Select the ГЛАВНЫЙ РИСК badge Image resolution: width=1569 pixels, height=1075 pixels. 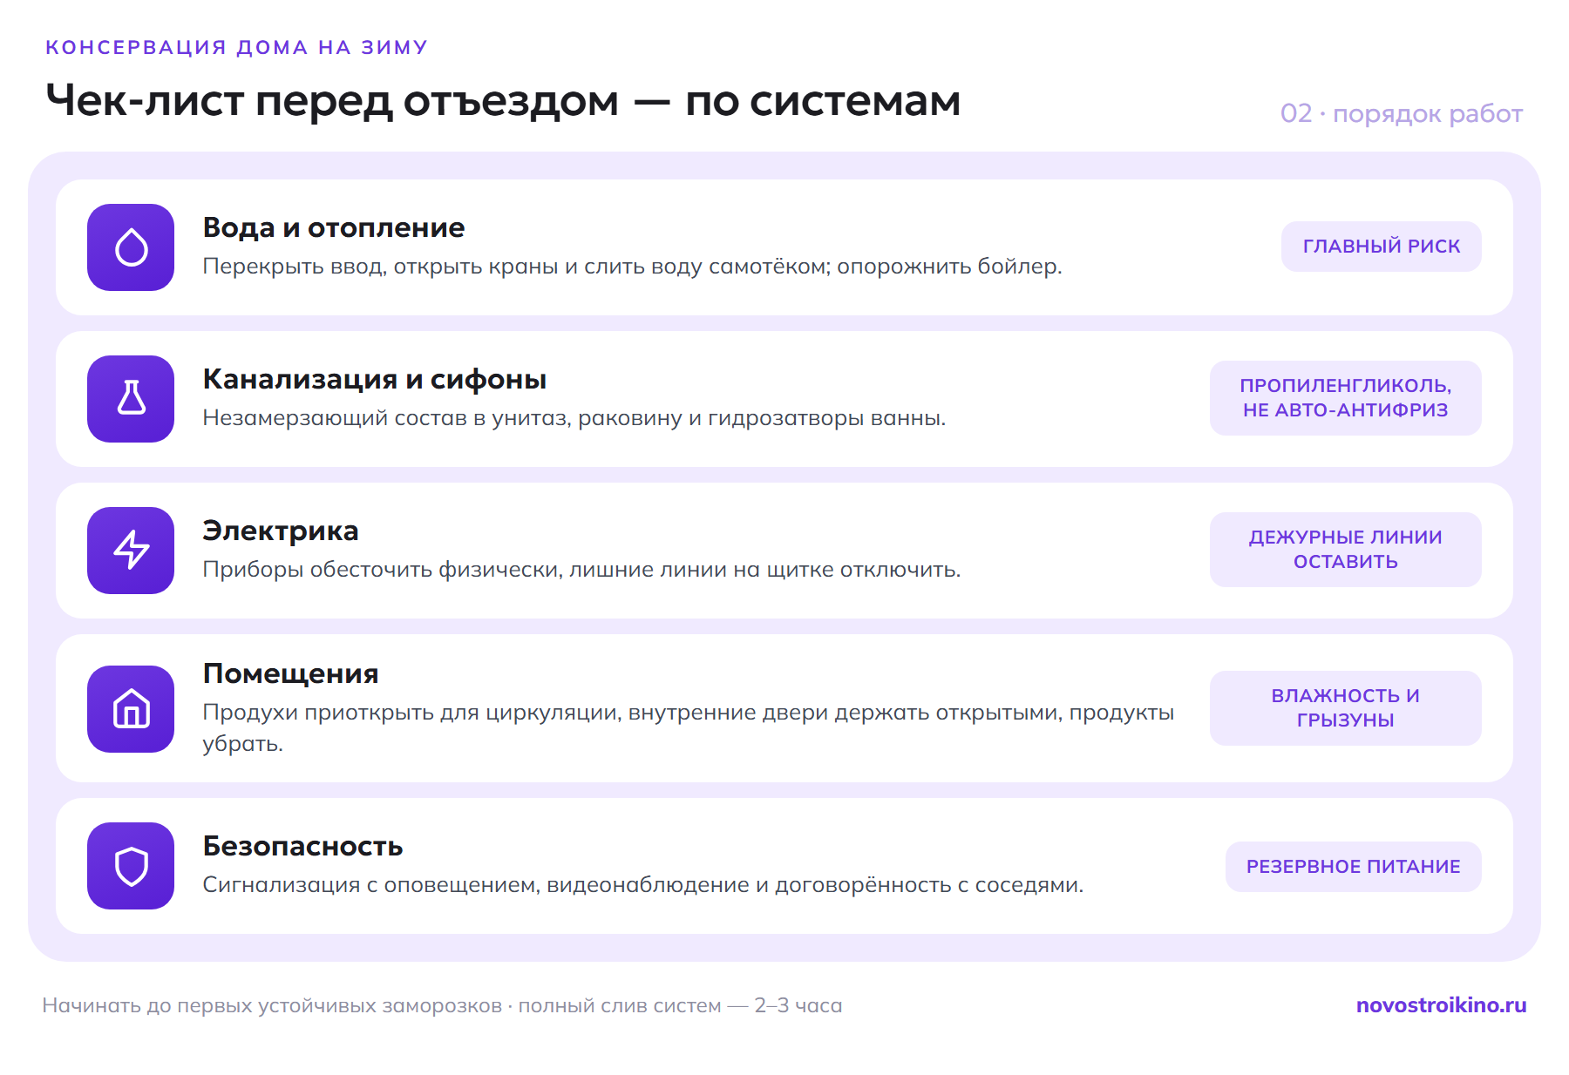point(1381,247)
